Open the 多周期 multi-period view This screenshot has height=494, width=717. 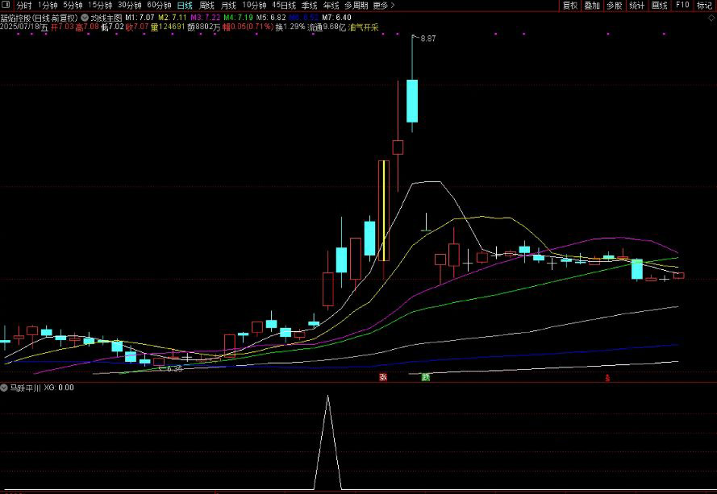(x=355, y=5)
